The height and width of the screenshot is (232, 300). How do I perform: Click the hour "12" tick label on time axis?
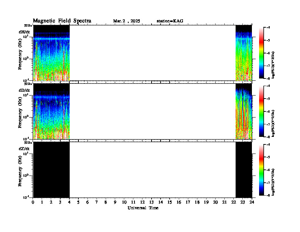click(x=142, y=202)
